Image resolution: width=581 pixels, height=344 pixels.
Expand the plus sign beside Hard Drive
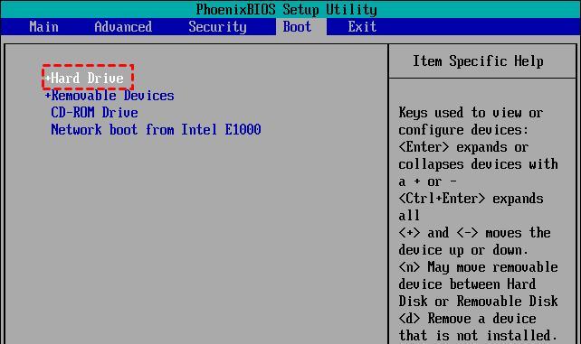click(x=47, y=78)
